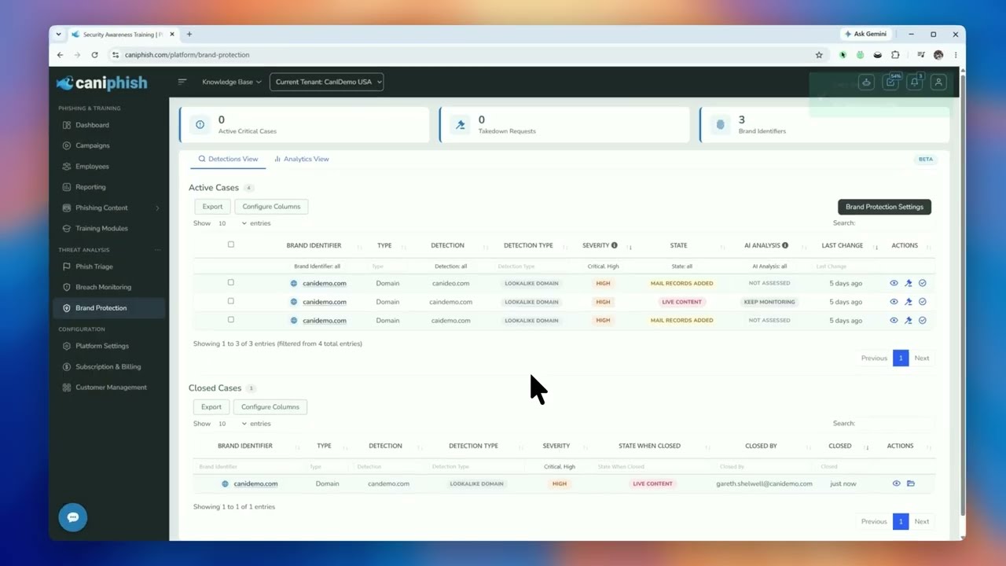The image size is (1006, 566).
Task: Open the AI assistant robot icon
Action: (866, 82)
